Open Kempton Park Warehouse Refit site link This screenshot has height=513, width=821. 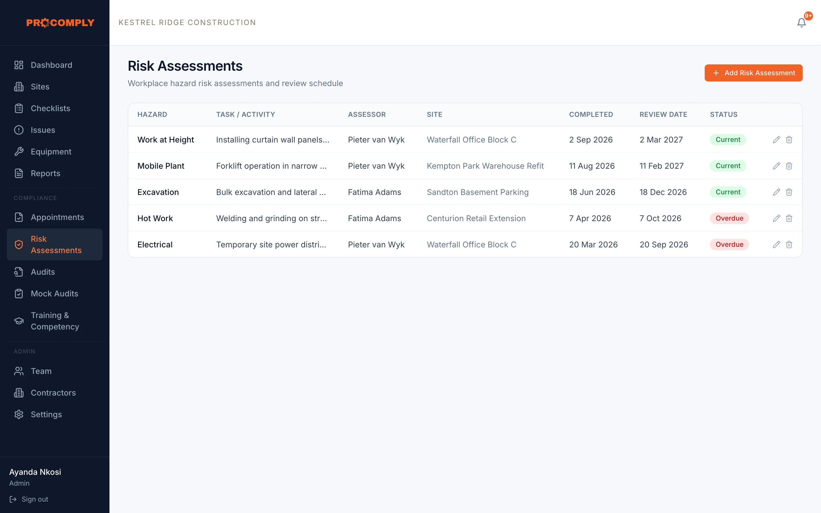(485, 166)
